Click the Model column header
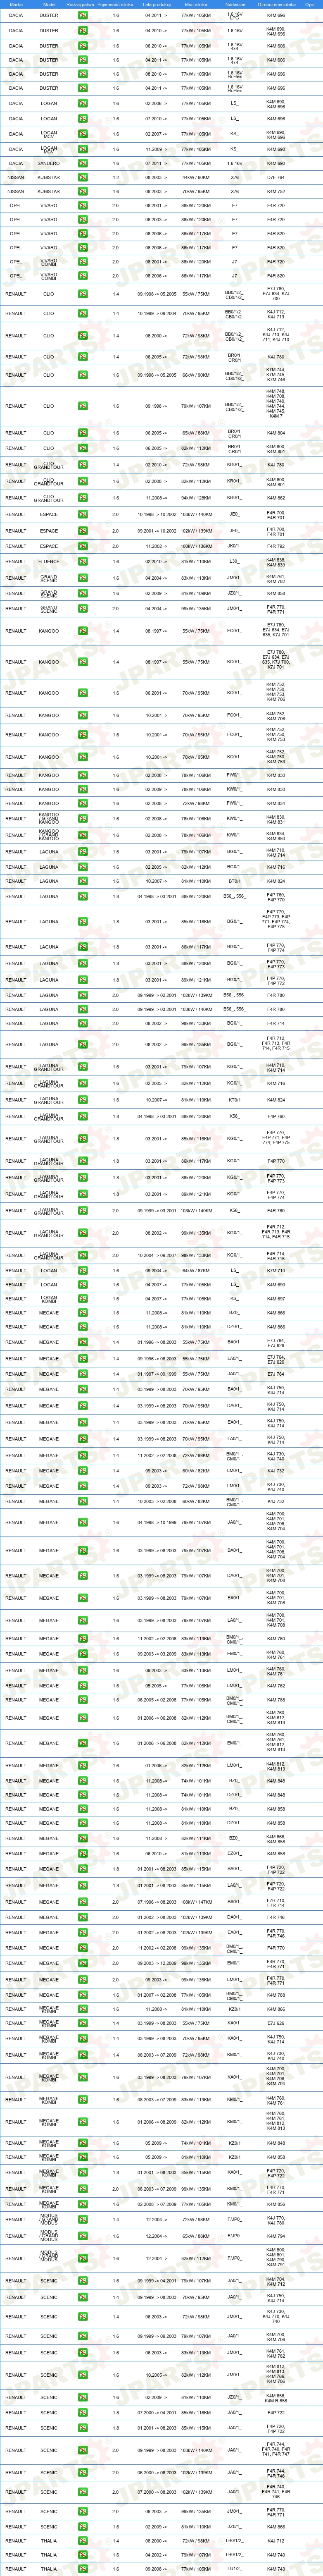 49,5
